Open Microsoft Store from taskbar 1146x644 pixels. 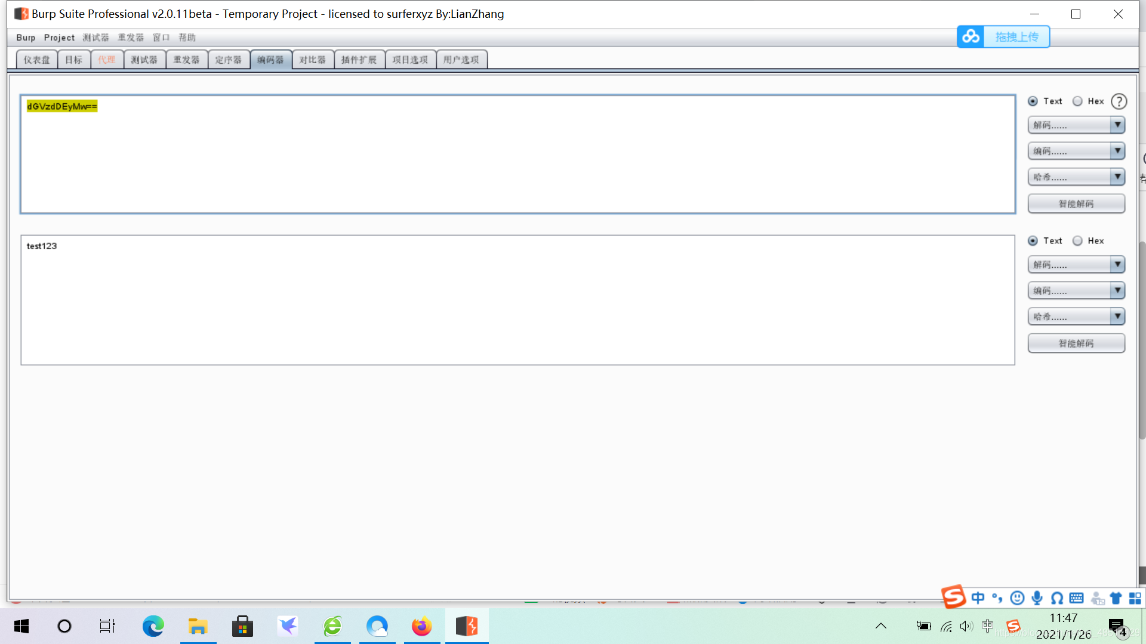pos(243,626)
